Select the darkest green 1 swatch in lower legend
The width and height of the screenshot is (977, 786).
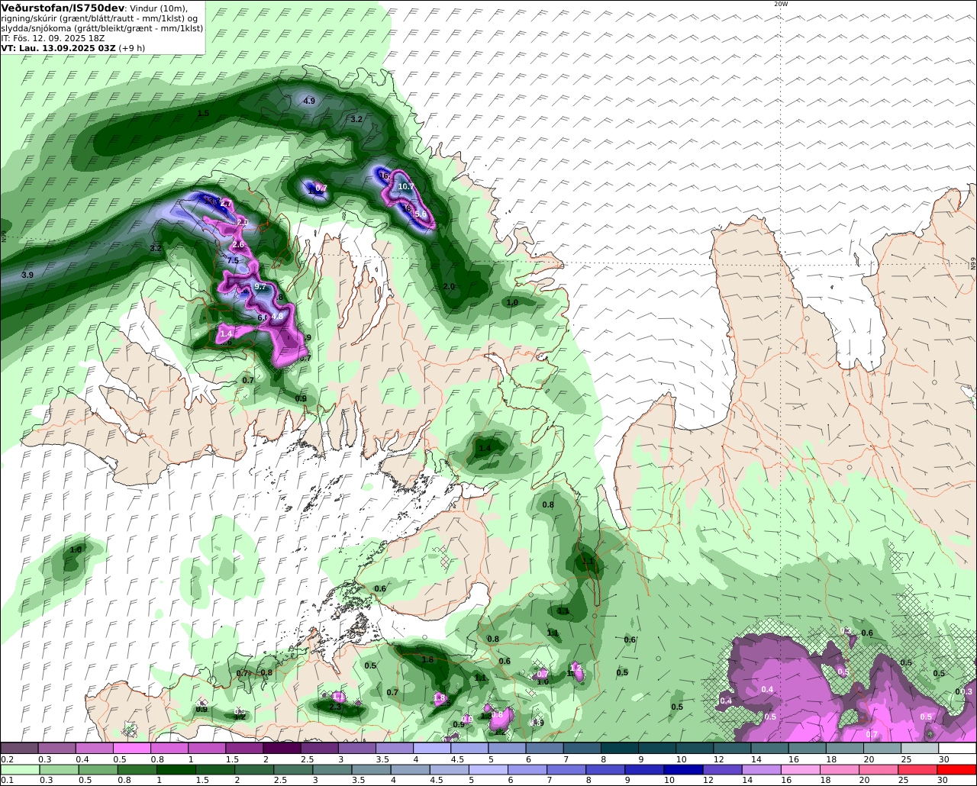[178, 770]
